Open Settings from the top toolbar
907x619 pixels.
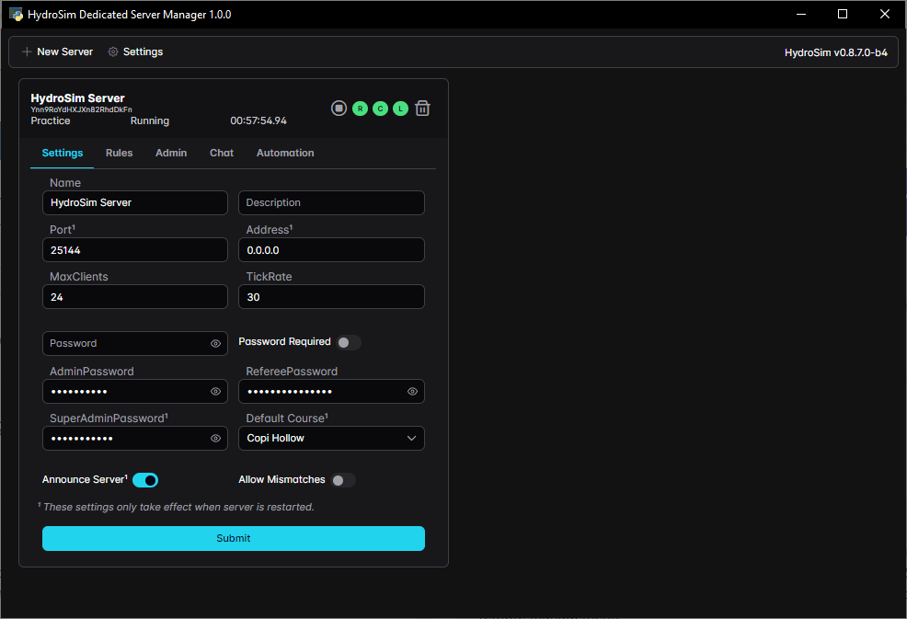pyautogui.click(x=136, y=52)
